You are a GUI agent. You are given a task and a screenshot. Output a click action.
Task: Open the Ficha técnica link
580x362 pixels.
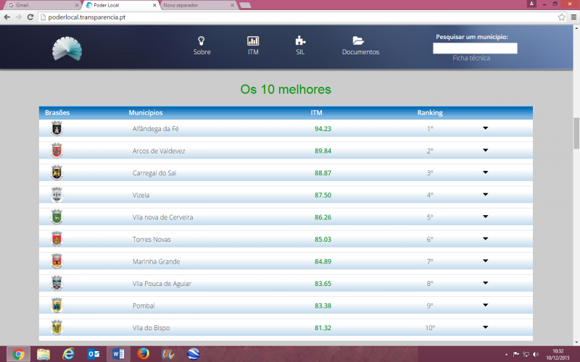pyautogui.click(x=471, y=58)
